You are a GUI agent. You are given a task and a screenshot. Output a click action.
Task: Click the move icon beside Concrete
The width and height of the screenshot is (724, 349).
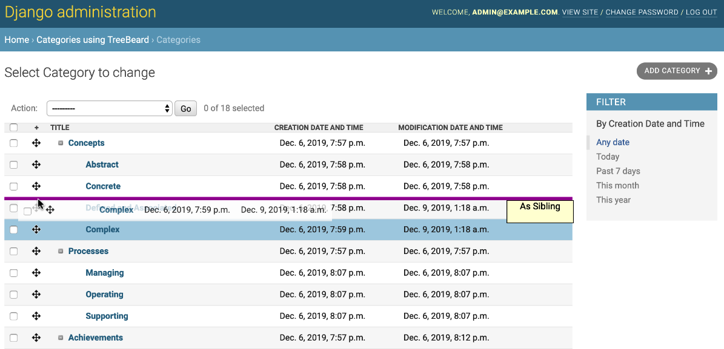click(36, 186)
